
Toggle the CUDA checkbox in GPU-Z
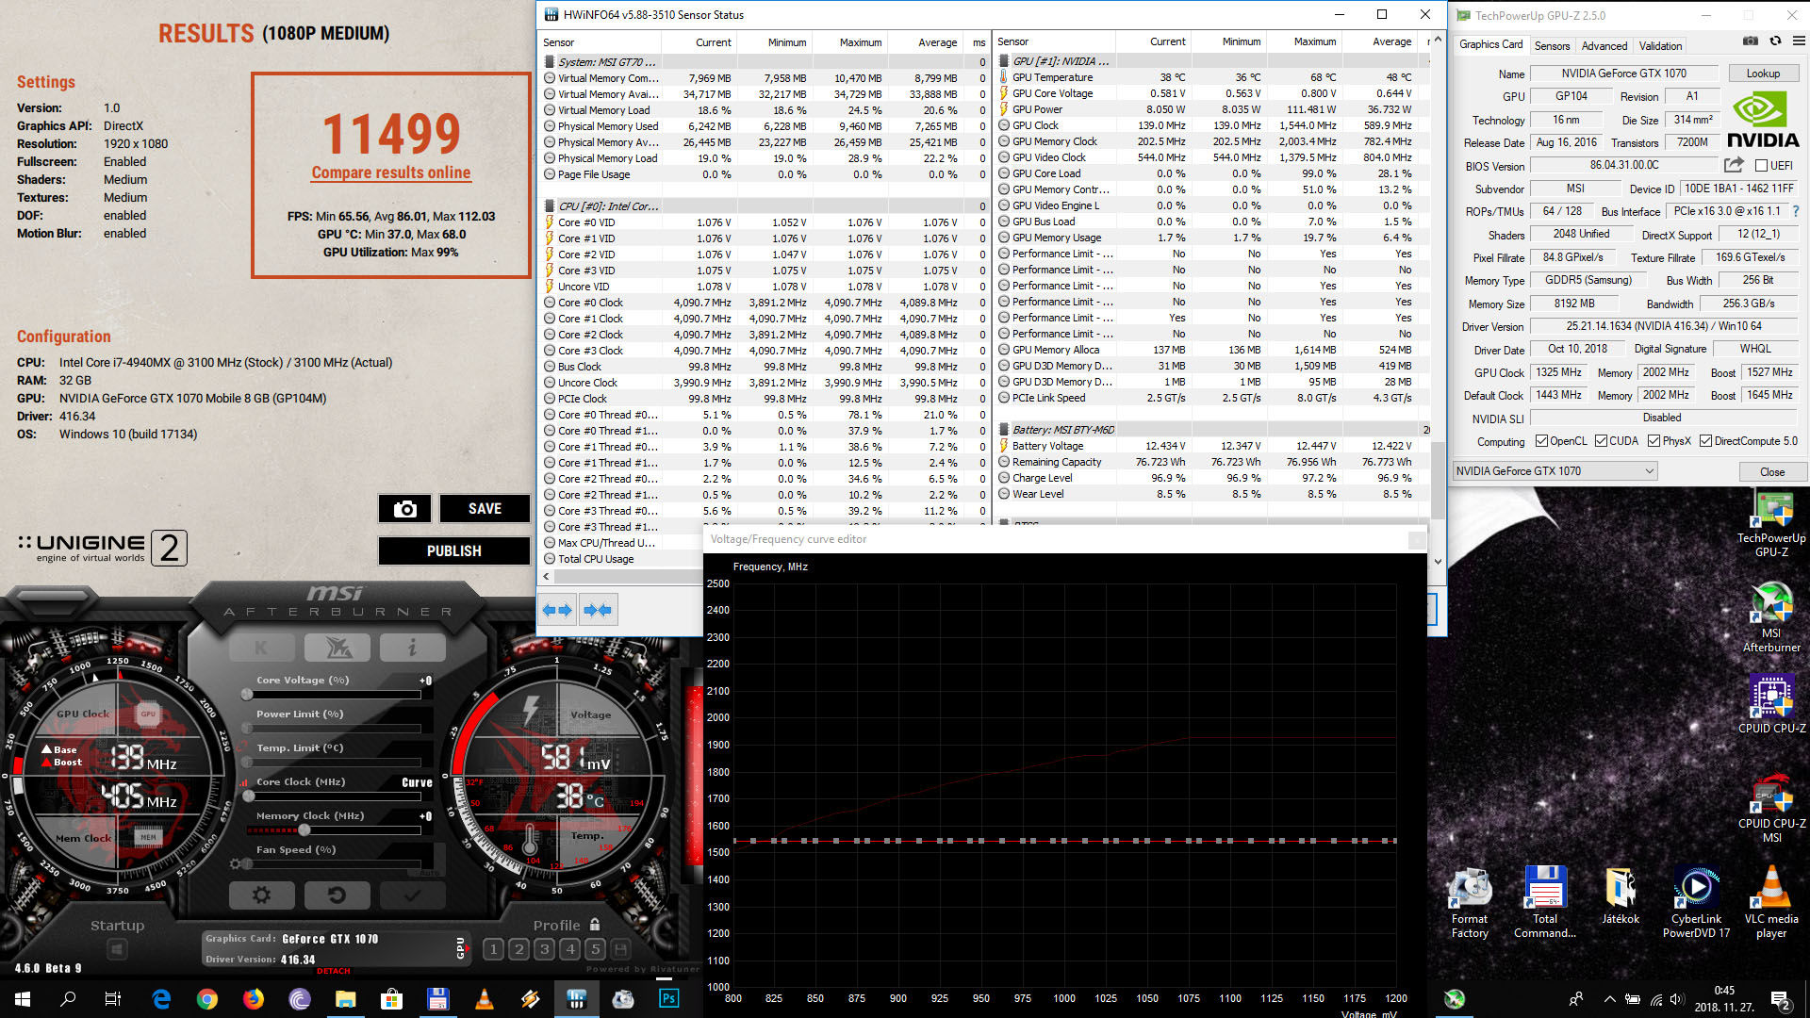tap(1601, 441)
